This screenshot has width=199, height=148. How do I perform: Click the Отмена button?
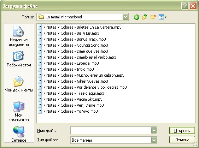point(182,140)
